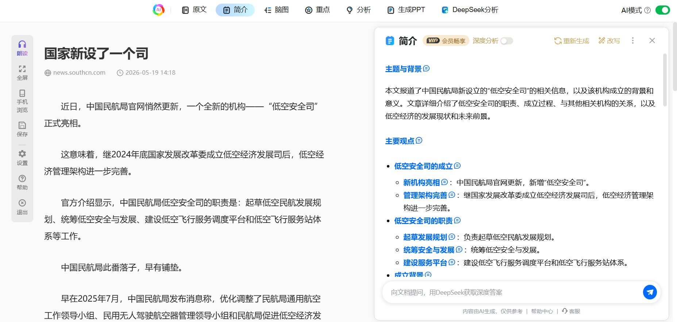The image size is (677, 322).
Task: Select the 简介 tab
Action: coord(235,10)
